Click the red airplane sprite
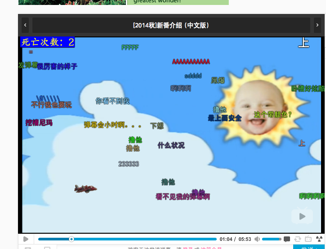The image size is (326, 249). point(85,189)
